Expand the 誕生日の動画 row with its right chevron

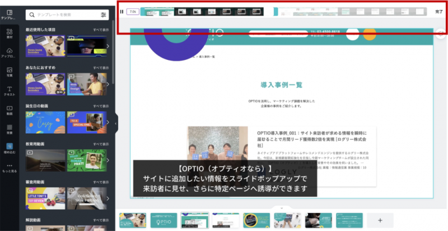pyautogui.click(x=108, y=122)
